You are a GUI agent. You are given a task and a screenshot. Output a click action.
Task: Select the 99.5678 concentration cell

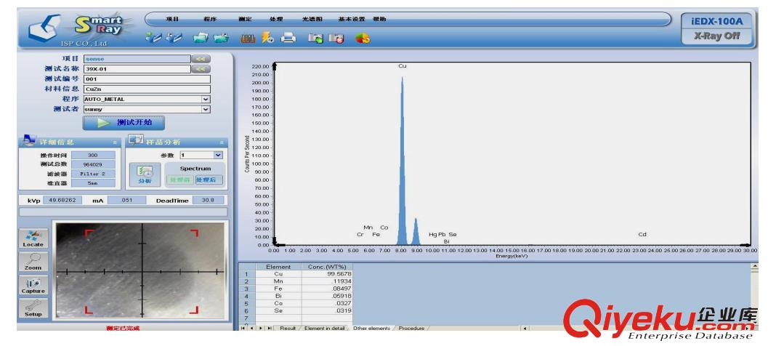tap(327, 274)
